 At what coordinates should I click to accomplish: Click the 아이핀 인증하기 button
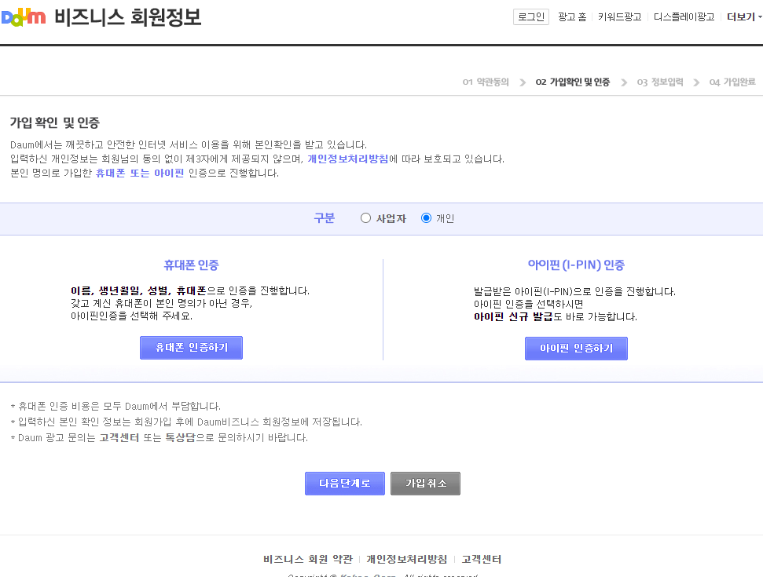click(576, 348)
